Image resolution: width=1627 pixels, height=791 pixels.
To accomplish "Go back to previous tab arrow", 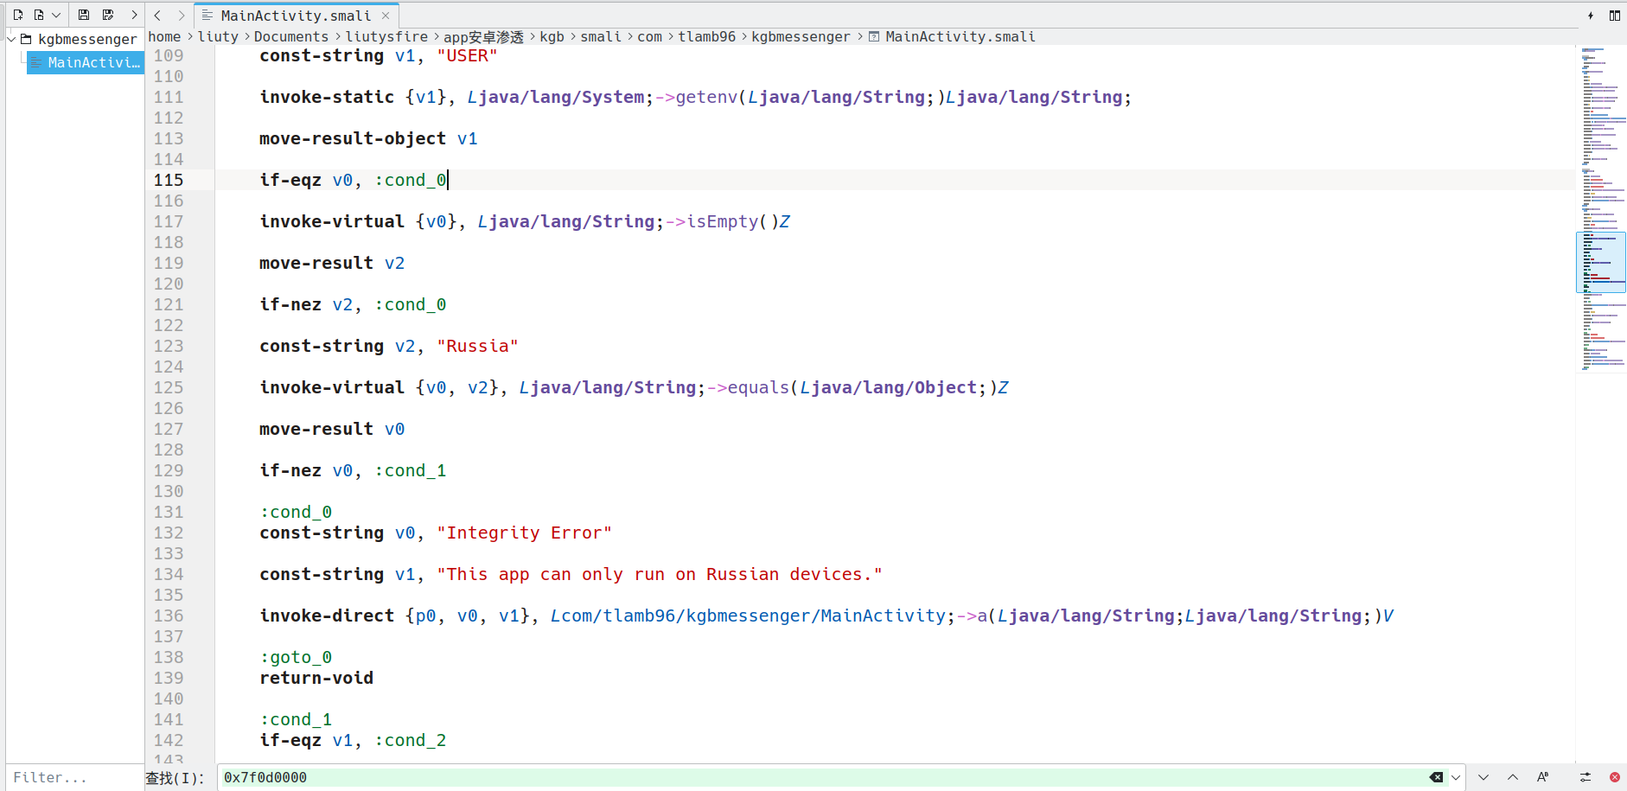I will [x=157, y=15].
